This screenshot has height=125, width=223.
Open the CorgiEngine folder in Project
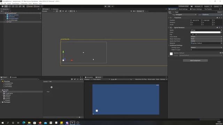9,93
